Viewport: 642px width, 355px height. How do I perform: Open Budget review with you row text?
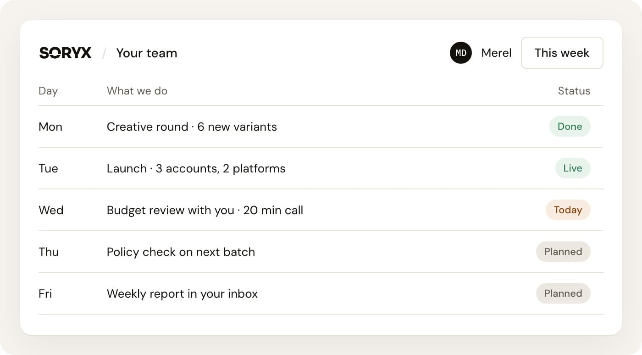pos(205,210)
